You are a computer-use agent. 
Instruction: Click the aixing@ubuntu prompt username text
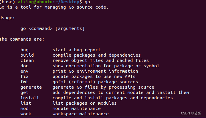click(x=35, y=2)
